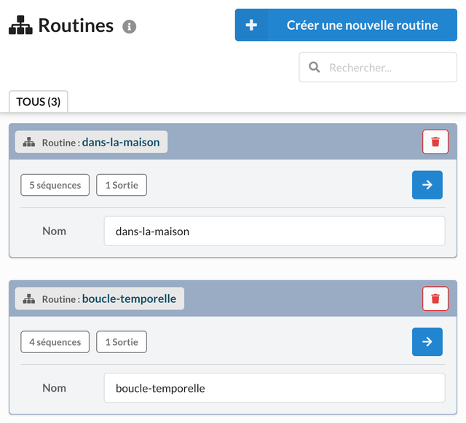Image resolution: width=466 pixels, height=423 pixels.
Task: Delete the boucle-temporelle routine
Action: coord(435,299)
